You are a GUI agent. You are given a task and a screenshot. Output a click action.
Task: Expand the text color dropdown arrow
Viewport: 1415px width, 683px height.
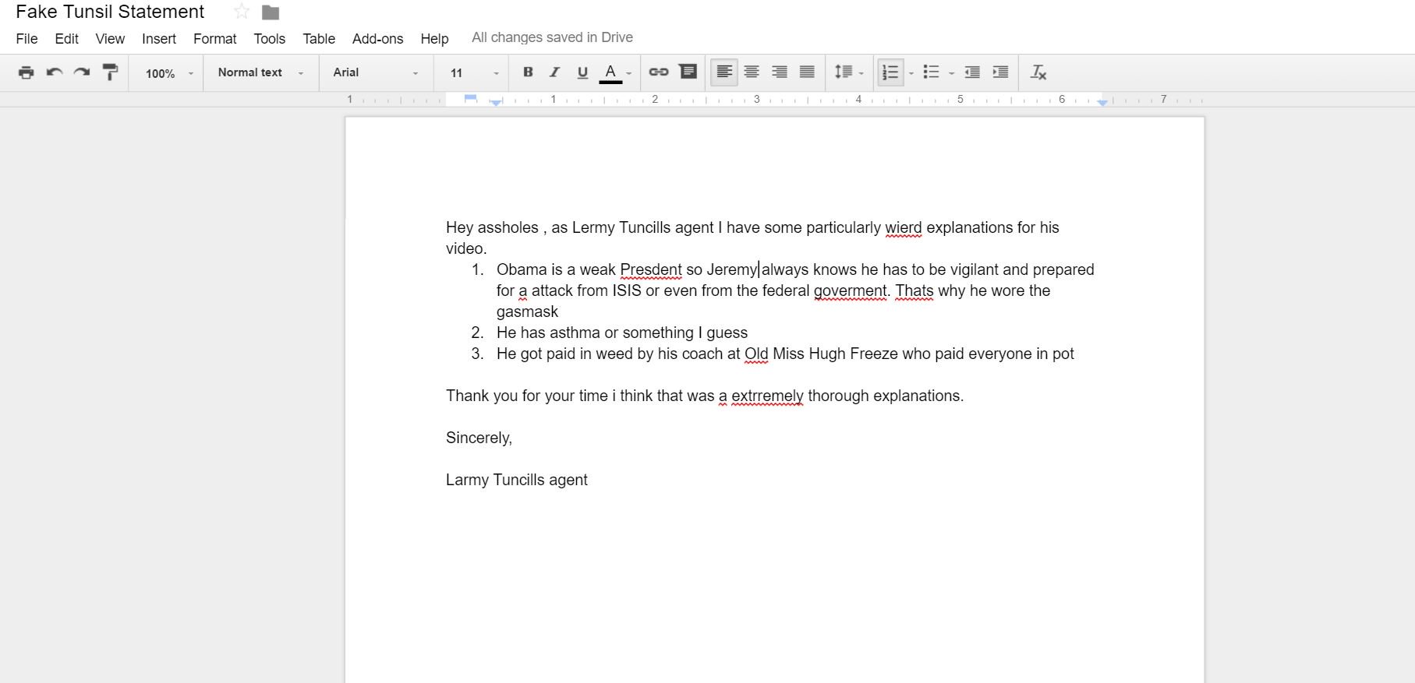coord(629,74)
